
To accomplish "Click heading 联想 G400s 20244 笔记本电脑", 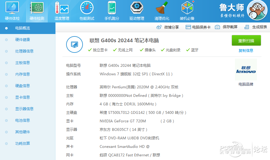I will tap(124, 40).
